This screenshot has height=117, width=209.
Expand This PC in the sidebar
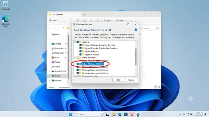tap(49, 76)
